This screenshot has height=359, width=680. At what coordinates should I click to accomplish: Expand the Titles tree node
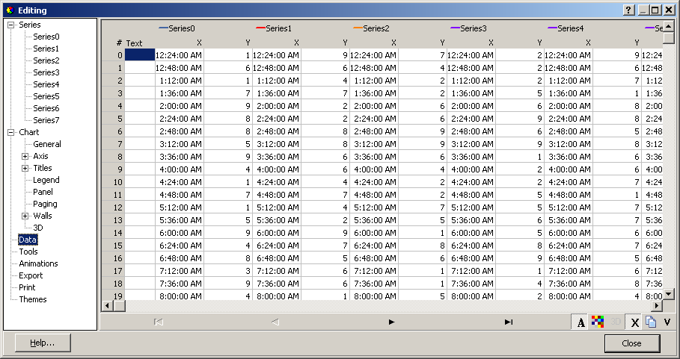click(25, 168)
